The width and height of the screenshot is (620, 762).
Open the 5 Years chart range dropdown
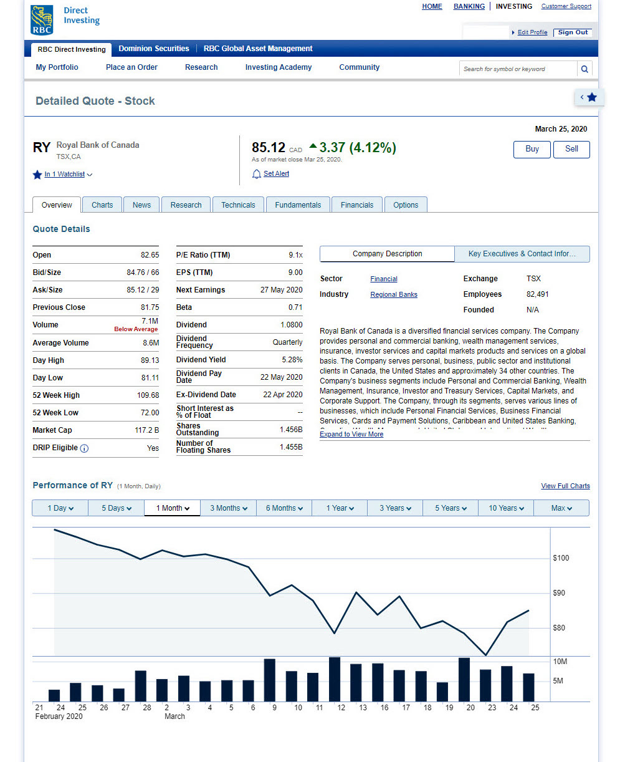[451, 508]
